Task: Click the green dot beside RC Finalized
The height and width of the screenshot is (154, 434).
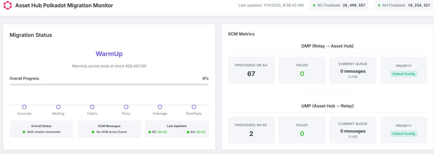Action: pyautogui.click(x=314, y=5)
